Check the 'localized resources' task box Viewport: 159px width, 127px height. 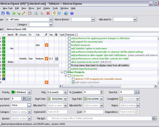(69, 45)
